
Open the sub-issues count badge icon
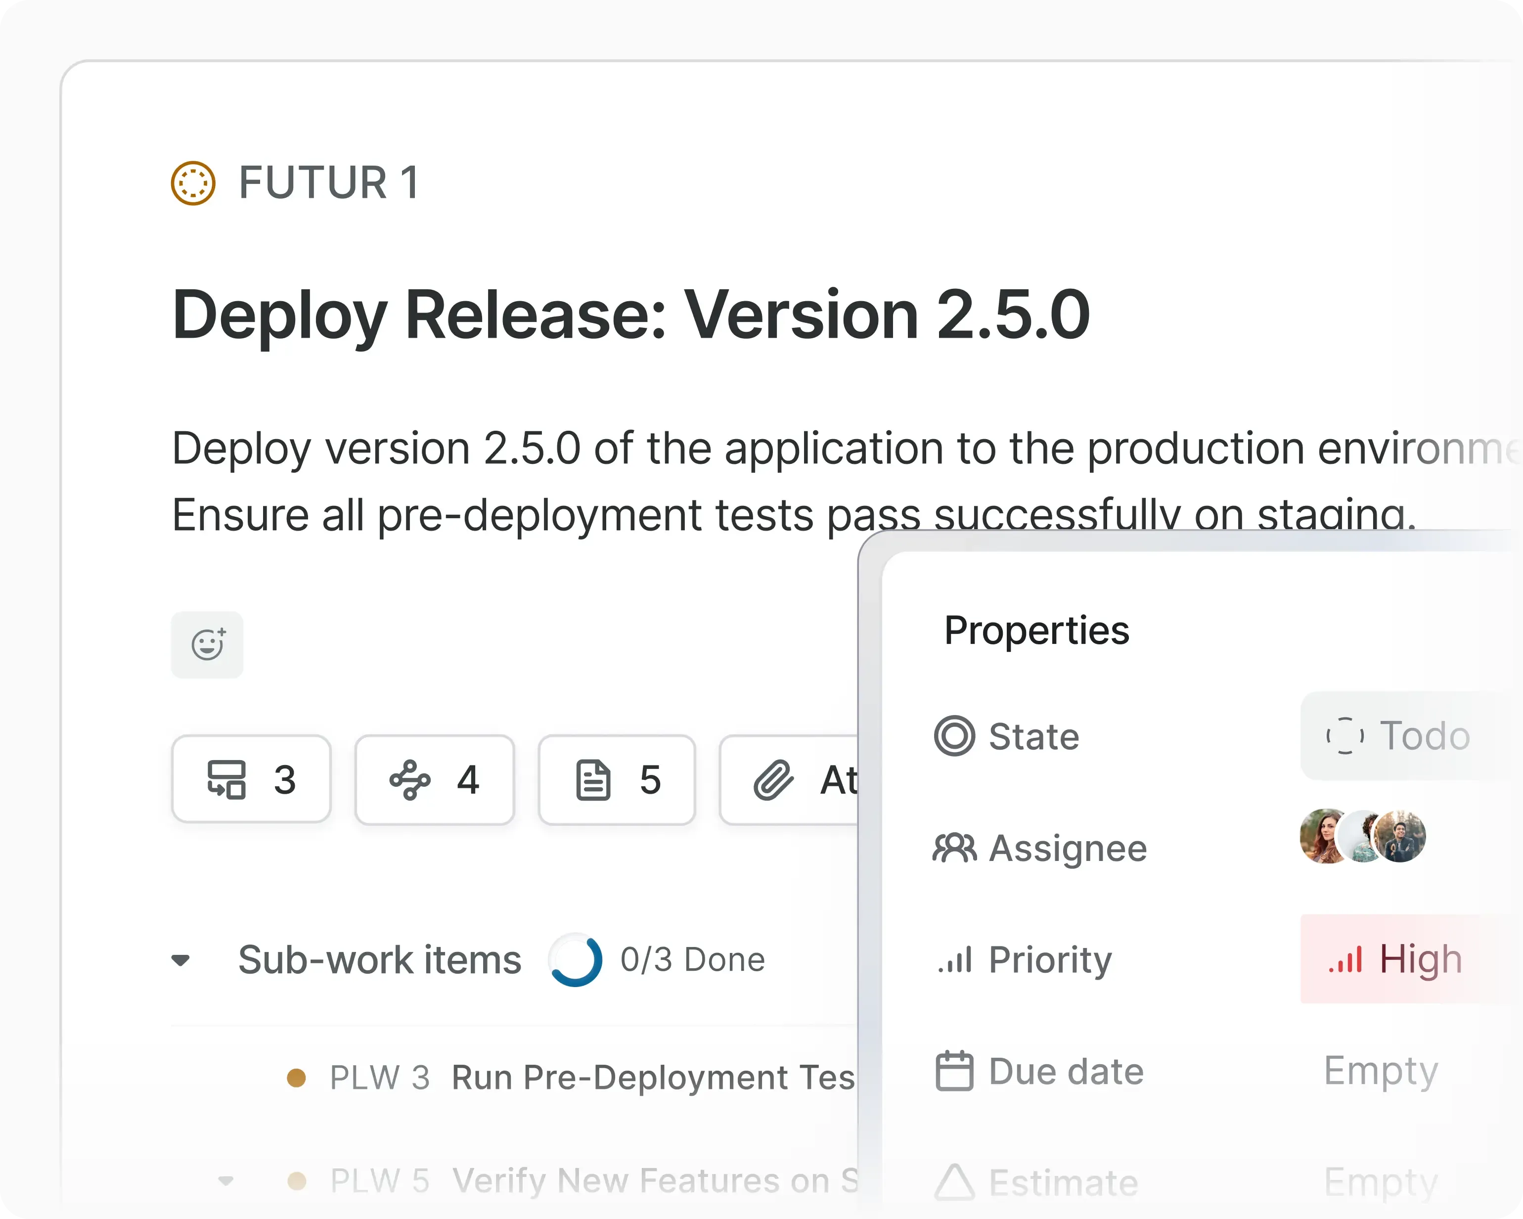(227, 780)
